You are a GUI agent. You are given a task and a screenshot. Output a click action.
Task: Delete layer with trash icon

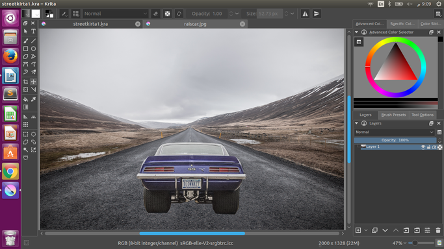[x=438, y=230]
